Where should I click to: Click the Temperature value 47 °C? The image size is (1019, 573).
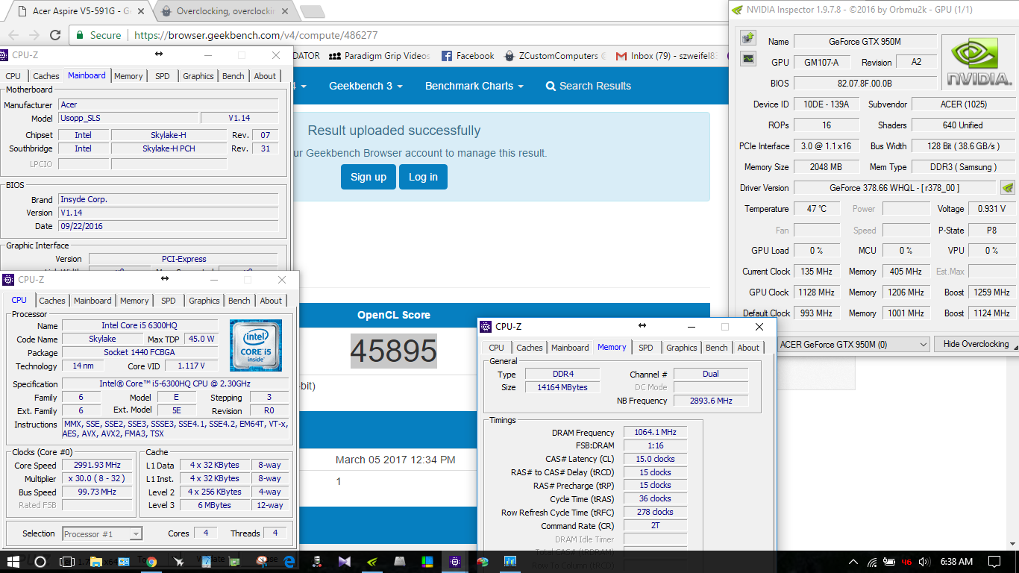pyautogui.click(x=817, y=209)
